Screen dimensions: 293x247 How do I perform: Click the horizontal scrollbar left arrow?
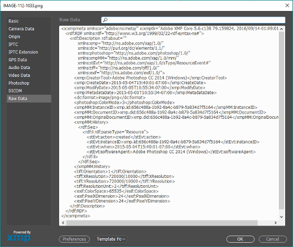pyautogui.click(x=63, y=222)
